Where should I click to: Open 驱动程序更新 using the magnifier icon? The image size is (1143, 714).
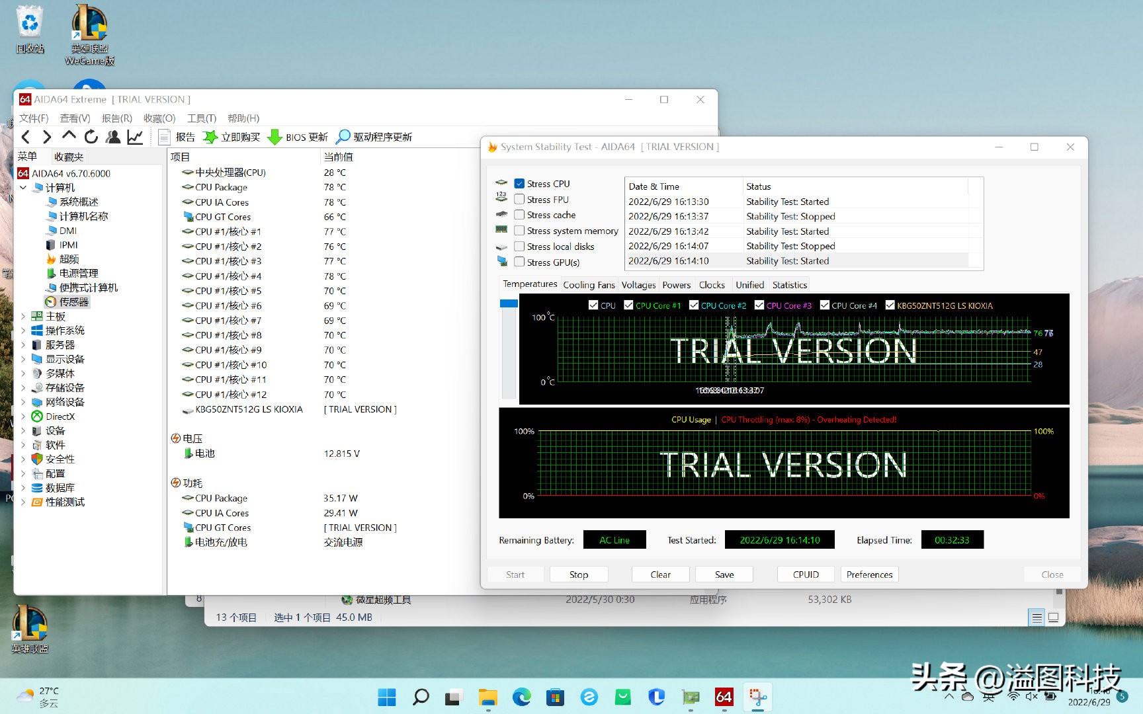343,137
